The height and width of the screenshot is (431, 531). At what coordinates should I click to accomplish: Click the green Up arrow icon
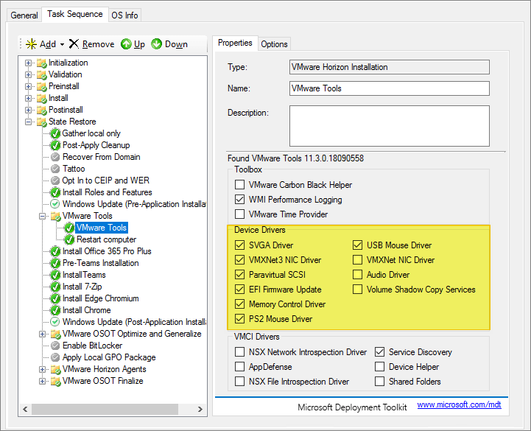126,44
